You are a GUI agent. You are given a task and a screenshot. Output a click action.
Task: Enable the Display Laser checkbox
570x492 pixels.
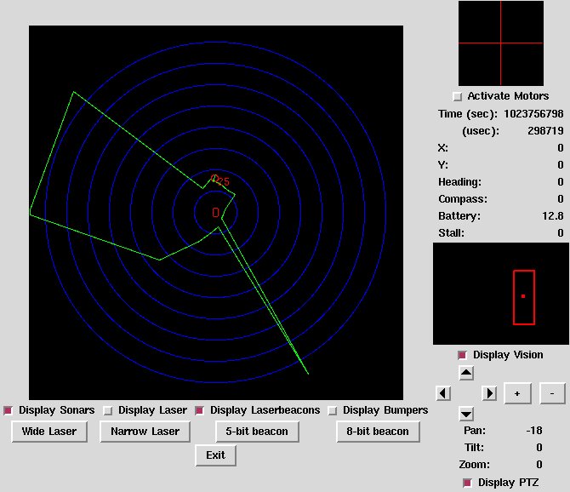[x=108, y=410]
